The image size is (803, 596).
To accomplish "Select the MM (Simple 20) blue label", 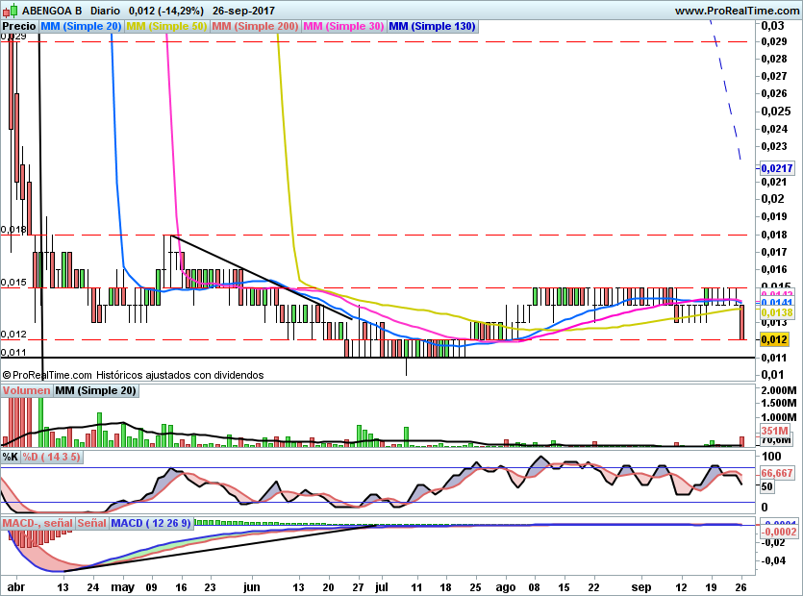I will tap(81, 26).
